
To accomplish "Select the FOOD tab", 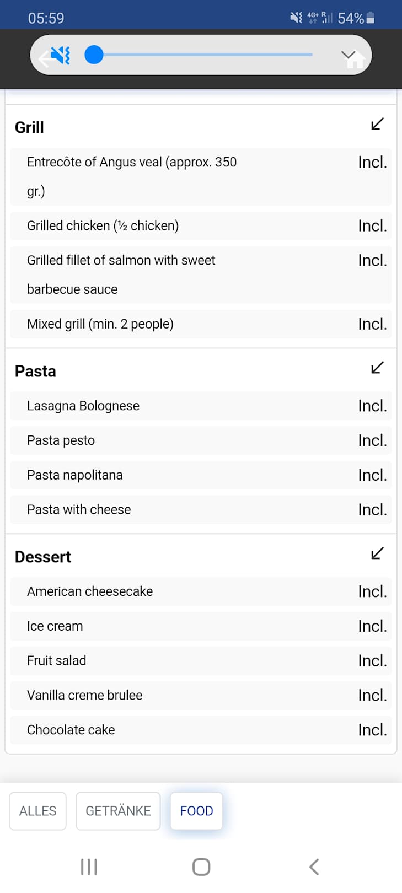I will [196, 811].
